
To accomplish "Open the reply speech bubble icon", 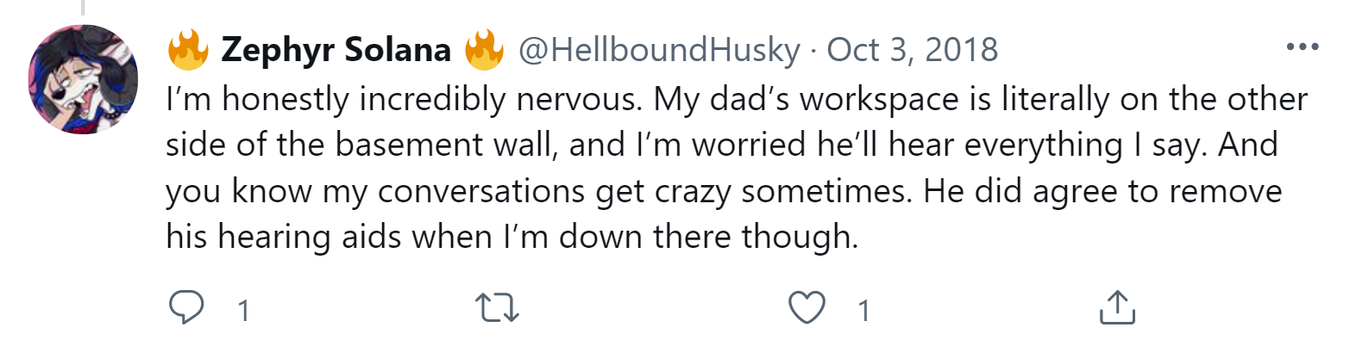I will [185, 307].
